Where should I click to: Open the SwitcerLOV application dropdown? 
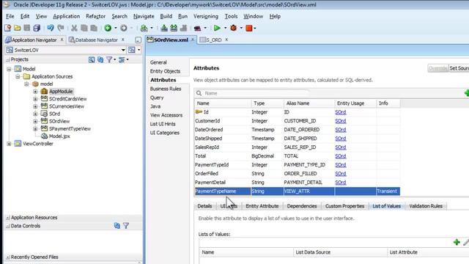(123, 50)
